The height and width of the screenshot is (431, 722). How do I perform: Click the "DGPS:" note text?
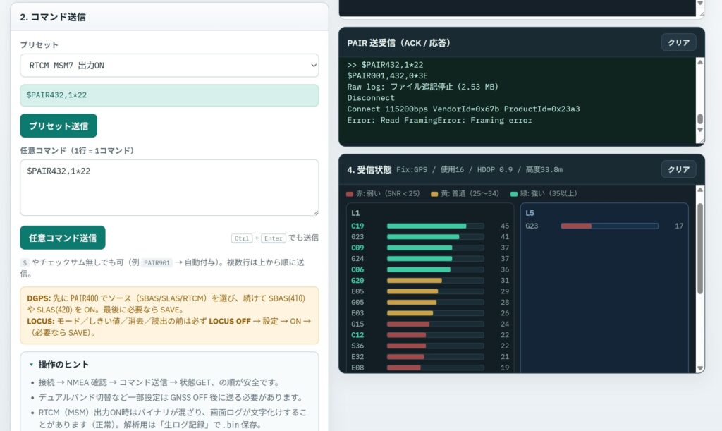pyautogui.click(x=39, y=298)
